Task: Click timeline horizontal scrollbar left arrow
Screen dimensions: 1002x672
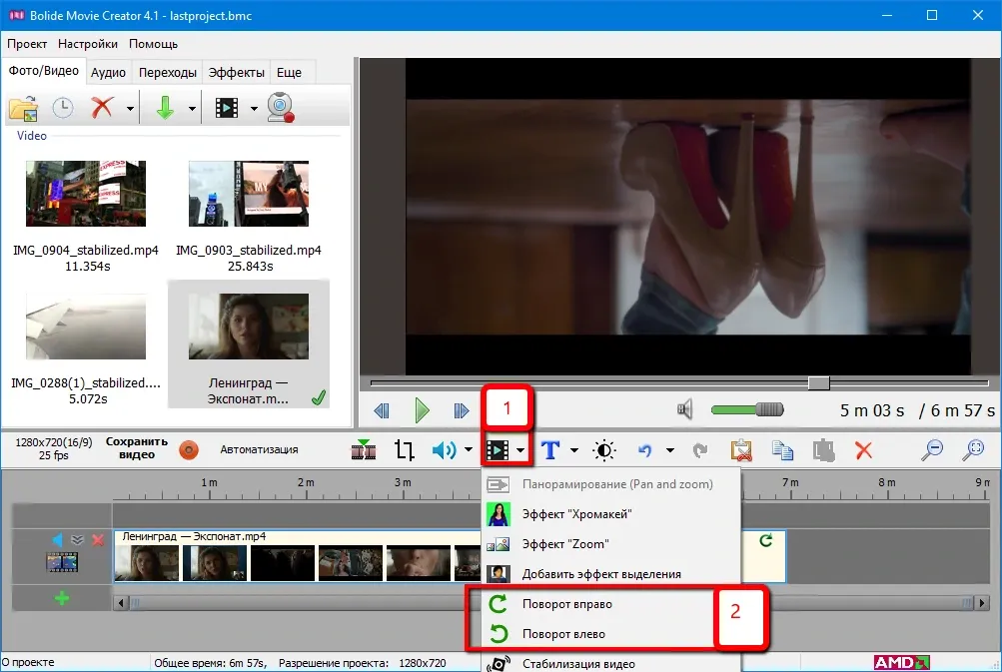Action: click(121, 602)
